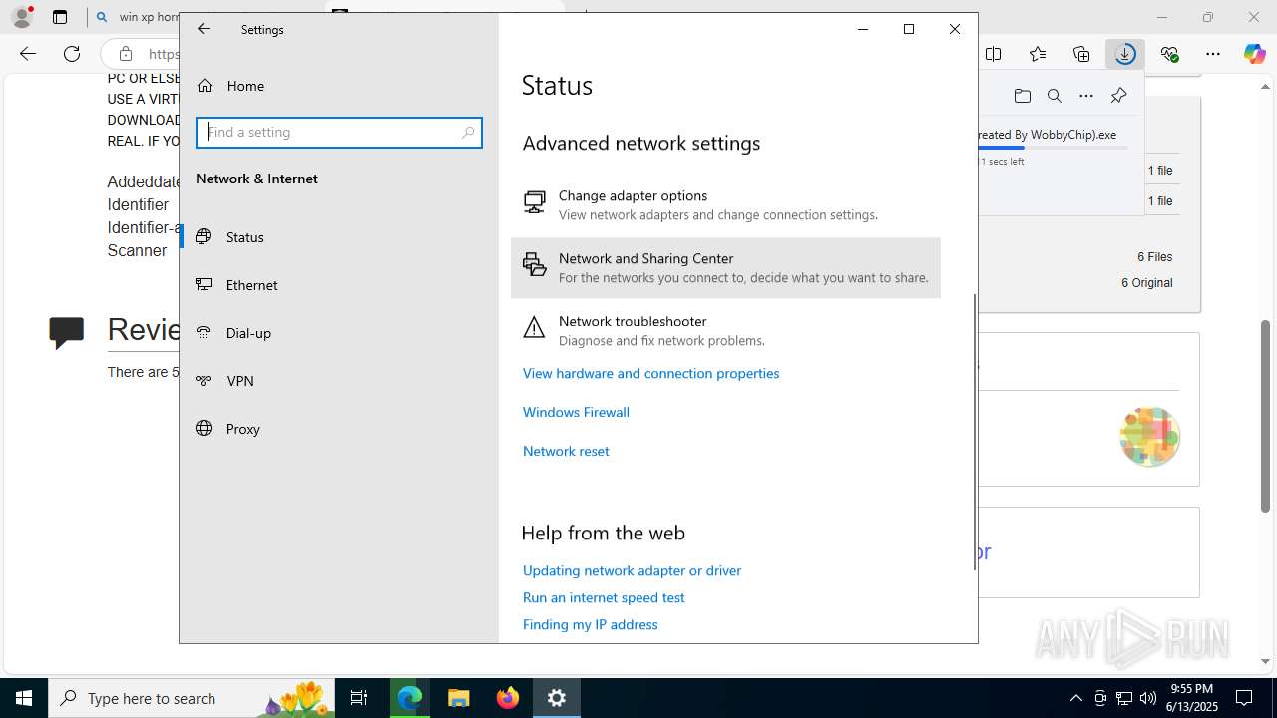Open more options in Downloads panel
The image size is (1277, 718).
point(1086,96)
